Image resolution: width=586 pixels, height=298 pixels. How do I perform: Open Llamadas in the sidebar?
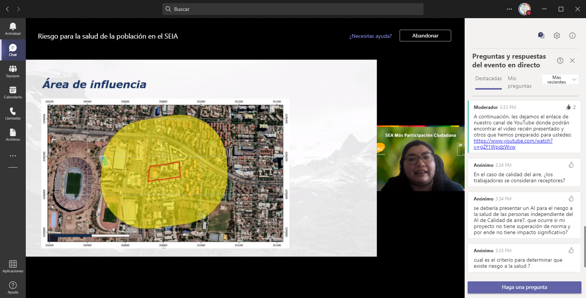point(13,113)
